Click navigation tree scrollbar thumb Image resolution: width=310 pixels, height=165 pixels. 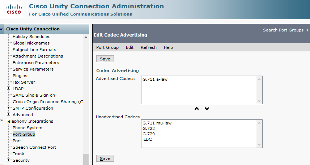click(x=86, y=159)
